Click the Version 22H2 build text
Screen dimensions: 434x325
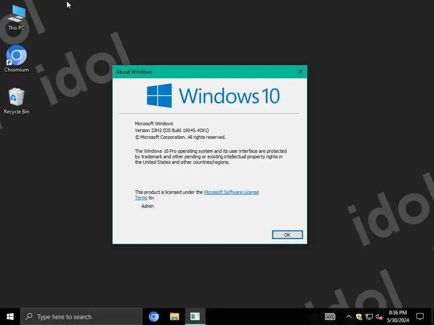pyautogui.click(x=172, y=130)
